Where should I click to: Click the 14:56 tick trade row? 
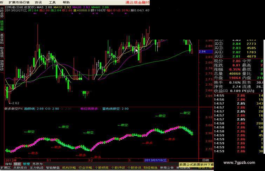(239, 100)
